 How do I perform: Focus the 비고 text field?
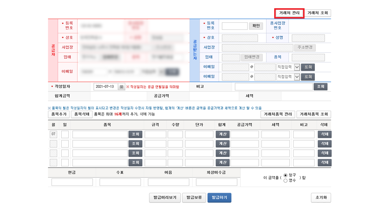[x=274, y=87]
